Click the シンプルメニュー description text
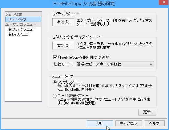Image resolution: width=169 pixels, height=130 pixels. pyautogui.click(x=105, y=88)
